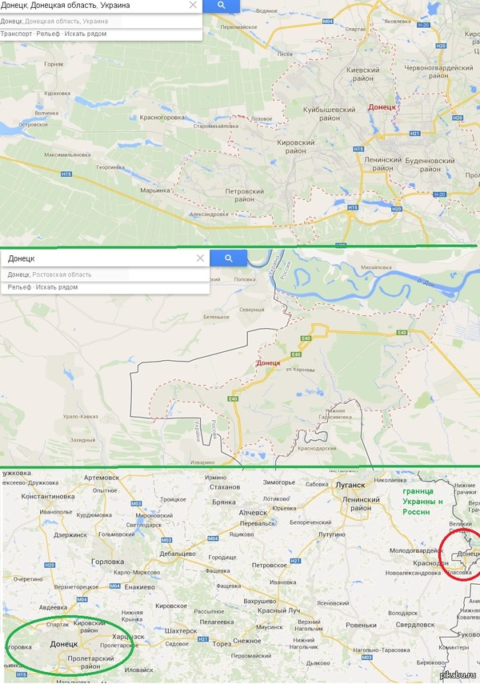The width and height of the screenshot is (480, 684).
Task: Focus the top search input field
Action: (94, 6)
